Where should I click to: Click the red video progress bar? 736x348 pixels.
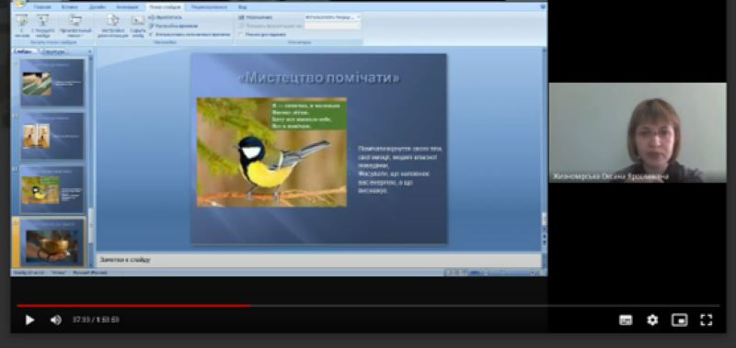pos(133,306)
